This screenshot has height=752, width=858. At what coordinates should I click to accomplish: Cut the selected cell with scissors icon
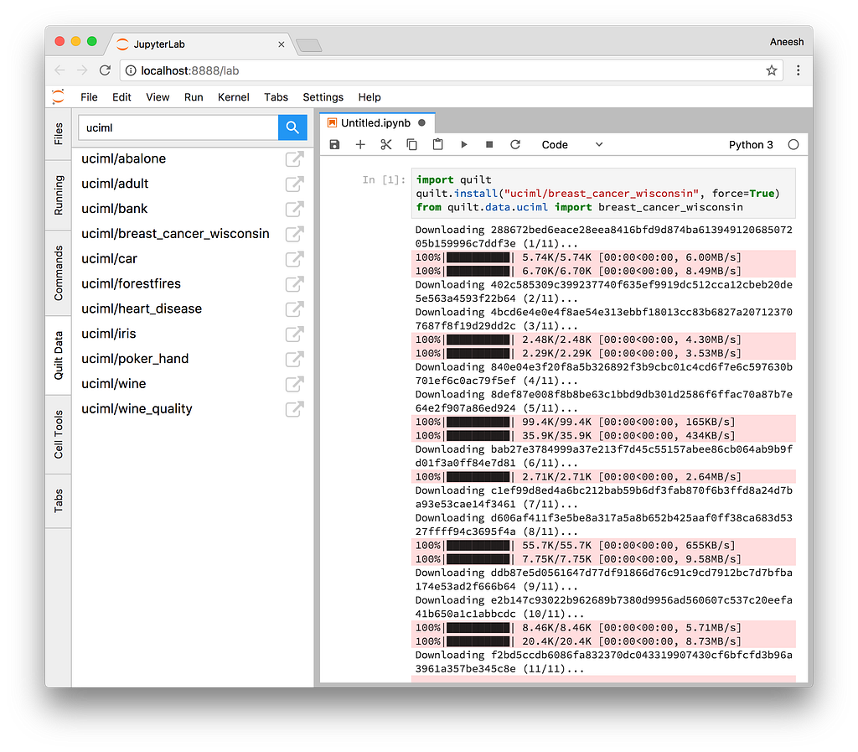point(385,144)
